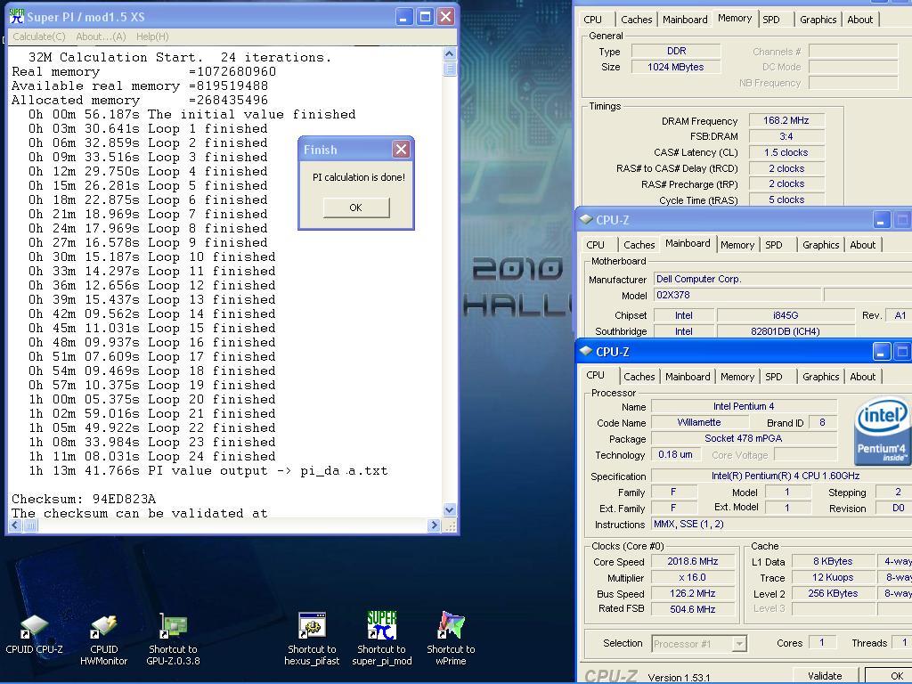Open Graphics tab in middle CPU-Z window

[820, 245]
